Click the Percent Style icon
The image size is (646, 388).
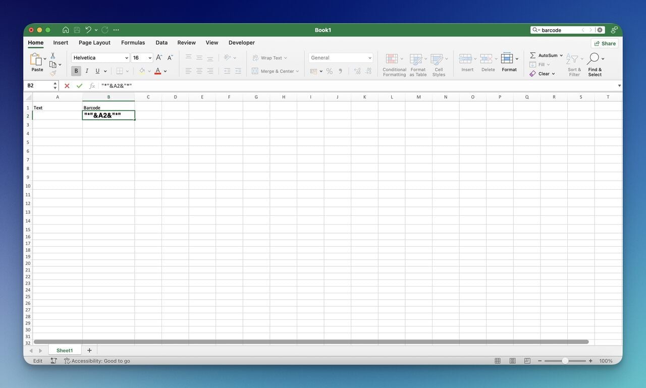(x=329, y=71)
